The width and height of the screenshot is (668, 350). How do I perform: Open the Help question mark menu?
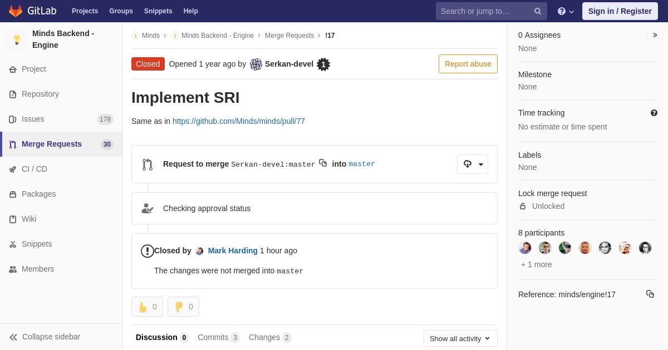pos(566,11)
